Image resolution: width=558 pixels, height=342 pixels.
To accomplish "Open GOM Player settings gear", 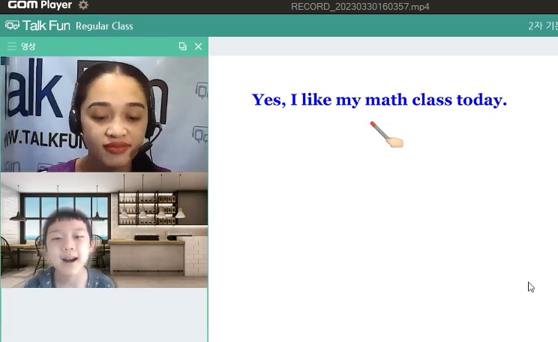I will pyautogui.click(x=83, y=5).
